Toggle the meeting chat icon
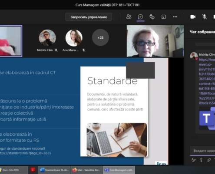This screenshot has width=215, height=174. point(140,17)
